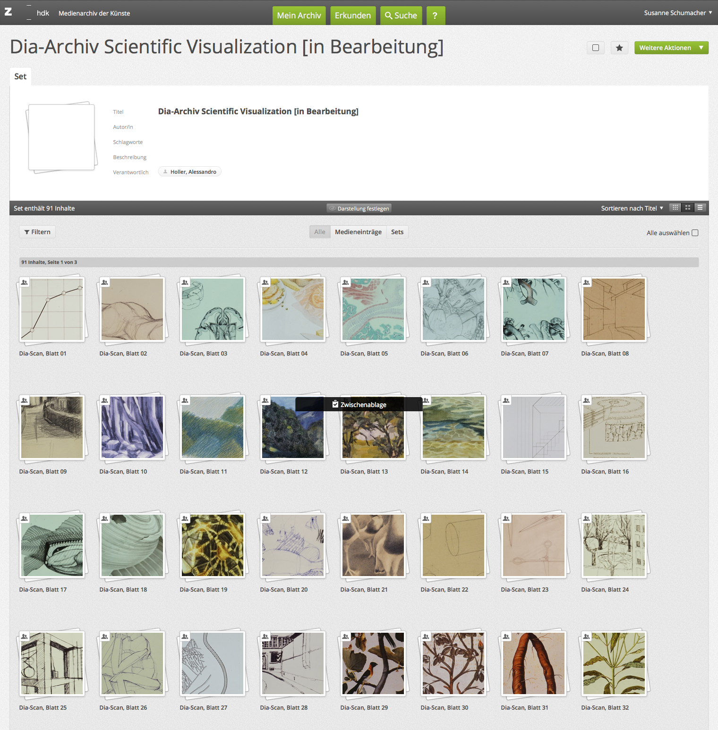Viewport: 718px width, 730px height.
Task: Open thumbnail Dia-Scan, Blatt 19
Action: point(213,545)
